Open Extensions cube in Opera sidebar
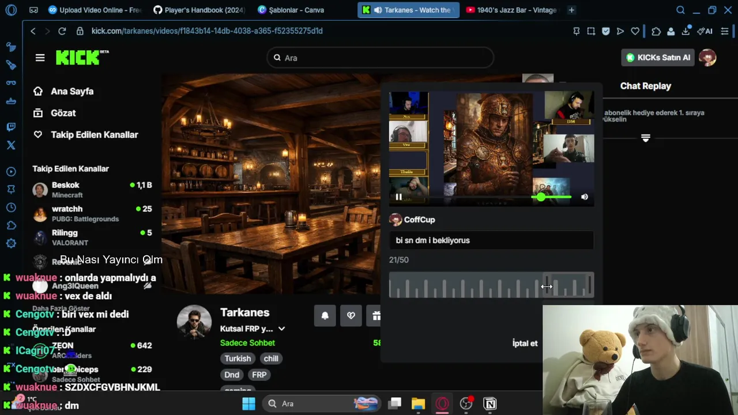 (11, 225)
